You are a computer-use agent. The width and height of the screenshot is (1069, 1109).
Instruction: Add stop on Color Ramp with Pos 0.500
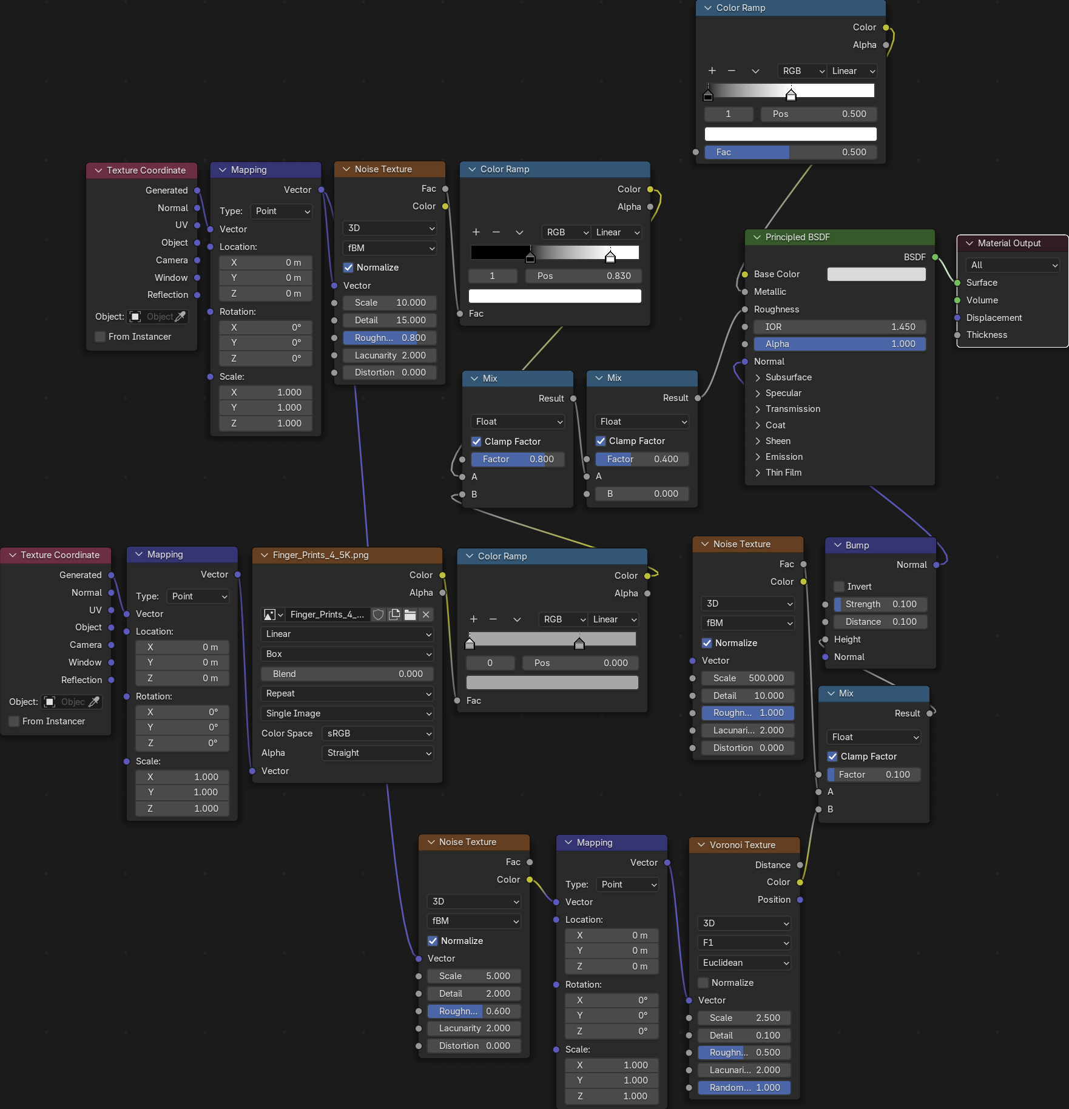click(x=712, y=71)
